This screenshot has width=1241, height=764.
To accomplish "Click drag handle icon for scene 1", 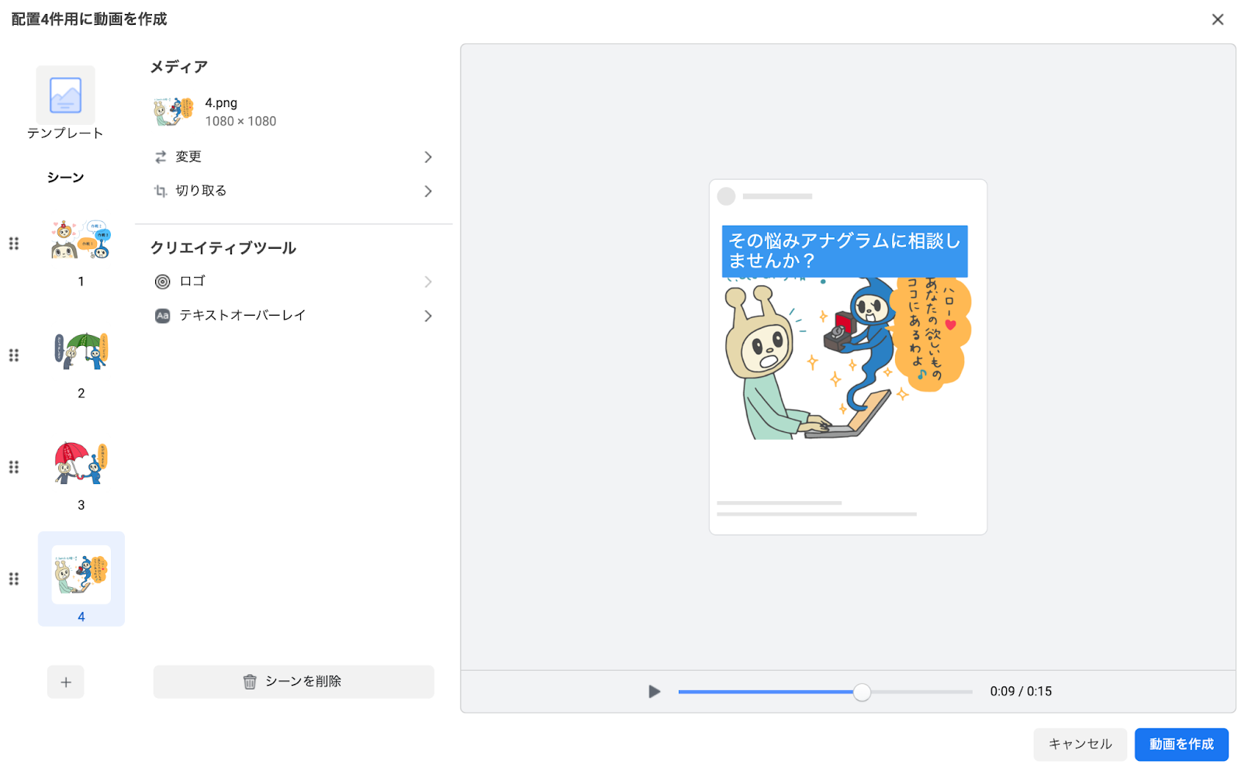I will point(14,244).
